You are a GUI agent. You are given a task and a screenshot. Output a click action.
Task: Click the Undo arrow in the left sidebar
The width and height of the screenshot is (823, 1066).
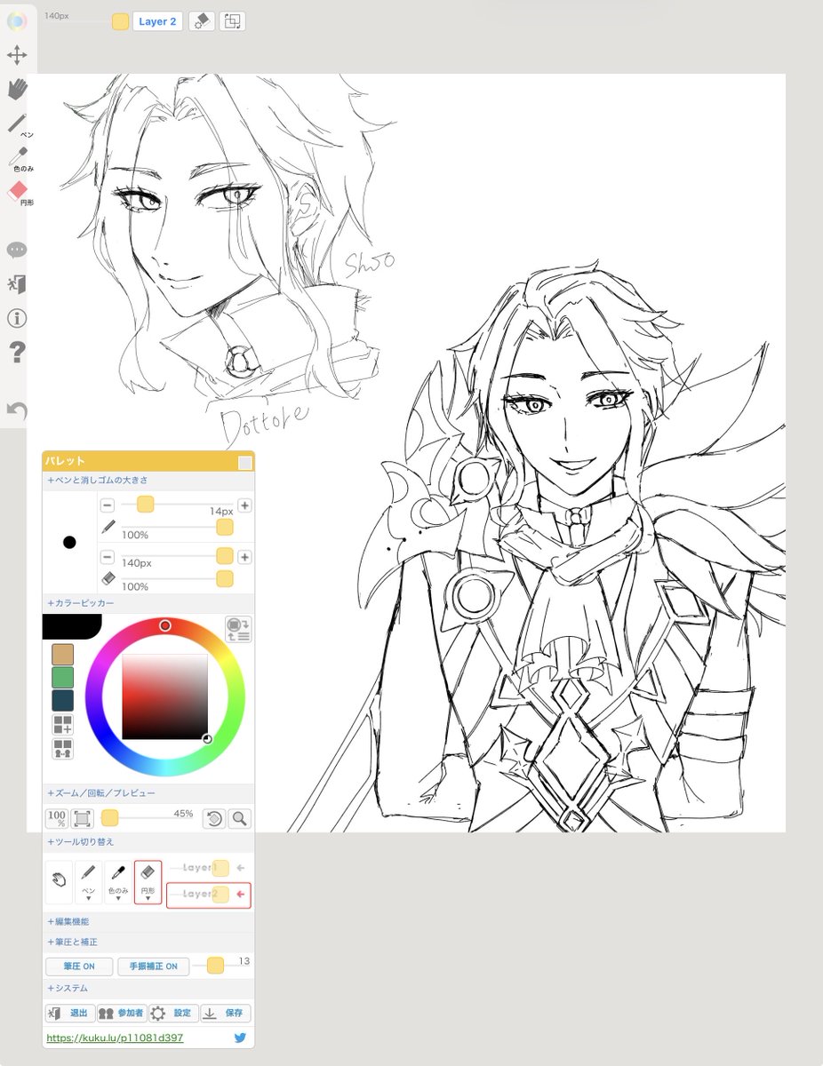(17, 410)
